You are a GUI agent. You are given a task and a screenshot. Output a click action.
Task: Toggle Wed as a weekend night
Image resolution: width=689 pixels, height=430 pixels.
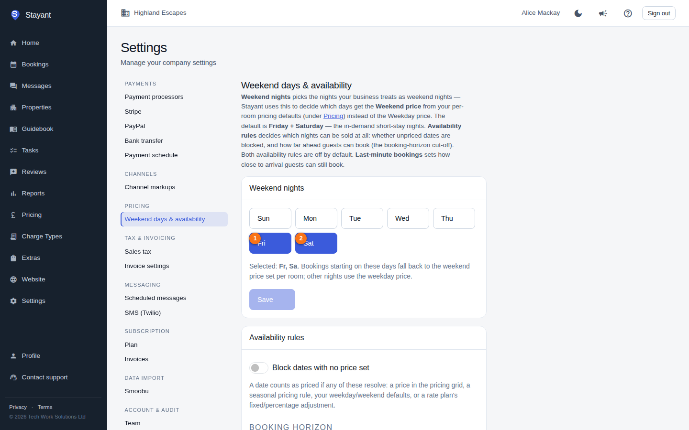click(x=408, y=218)
